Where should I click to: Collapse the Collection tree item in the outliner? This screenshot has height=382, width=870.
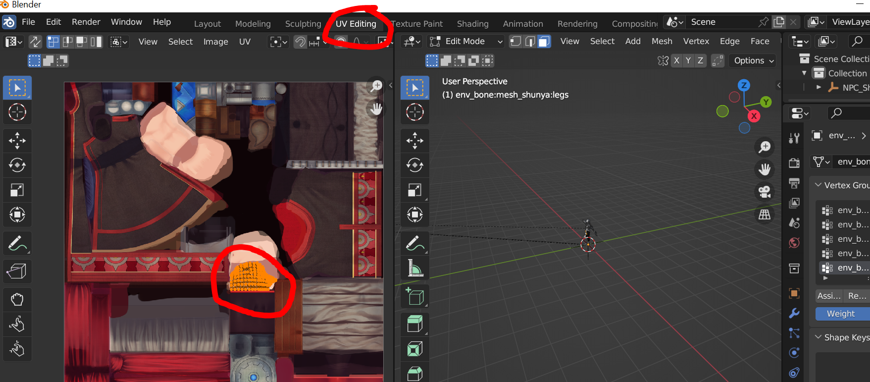coord(804,73)
